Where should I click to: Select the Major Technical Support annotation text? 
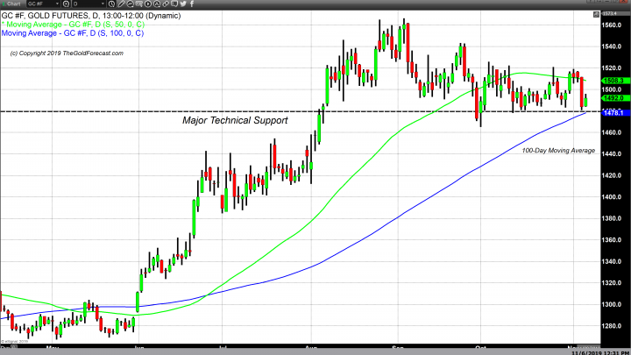tap(235, 120)
